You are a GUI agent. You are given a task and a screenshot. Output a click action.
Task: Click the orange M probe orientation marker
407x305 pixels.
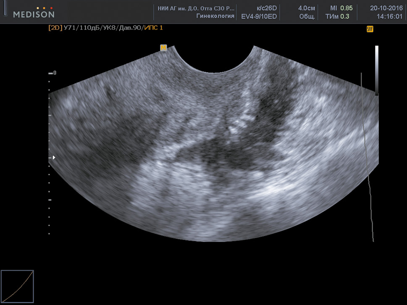163,48
